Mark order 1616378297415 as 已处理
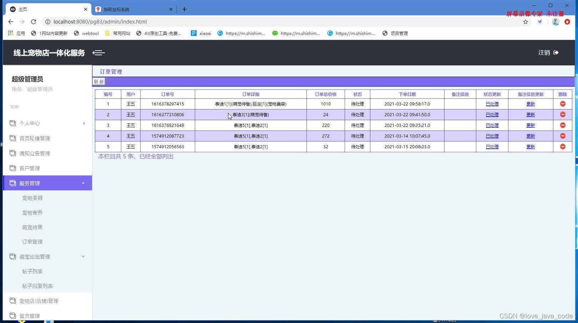578x323 pixels. (x=492, y=104)
